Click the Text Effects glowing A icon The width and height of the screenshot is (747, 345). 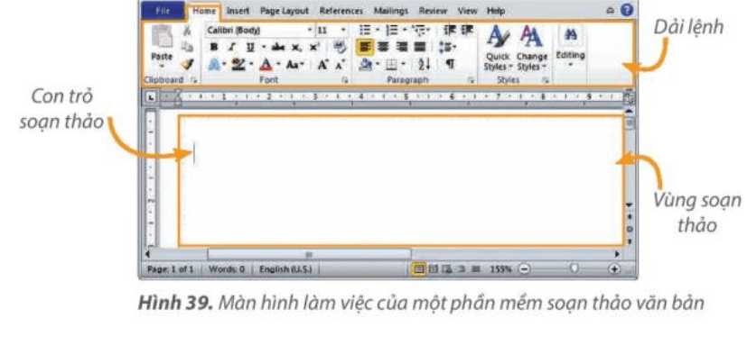click(x=214, y=65)
